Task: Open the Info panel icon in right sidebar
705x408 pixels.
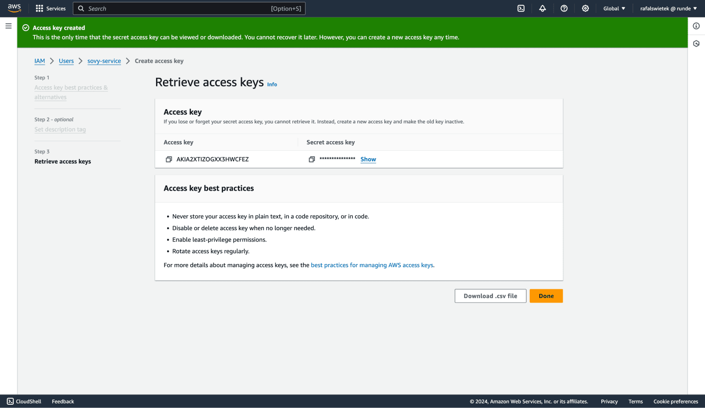Action: pyautogui.click(x=696, y=26)
